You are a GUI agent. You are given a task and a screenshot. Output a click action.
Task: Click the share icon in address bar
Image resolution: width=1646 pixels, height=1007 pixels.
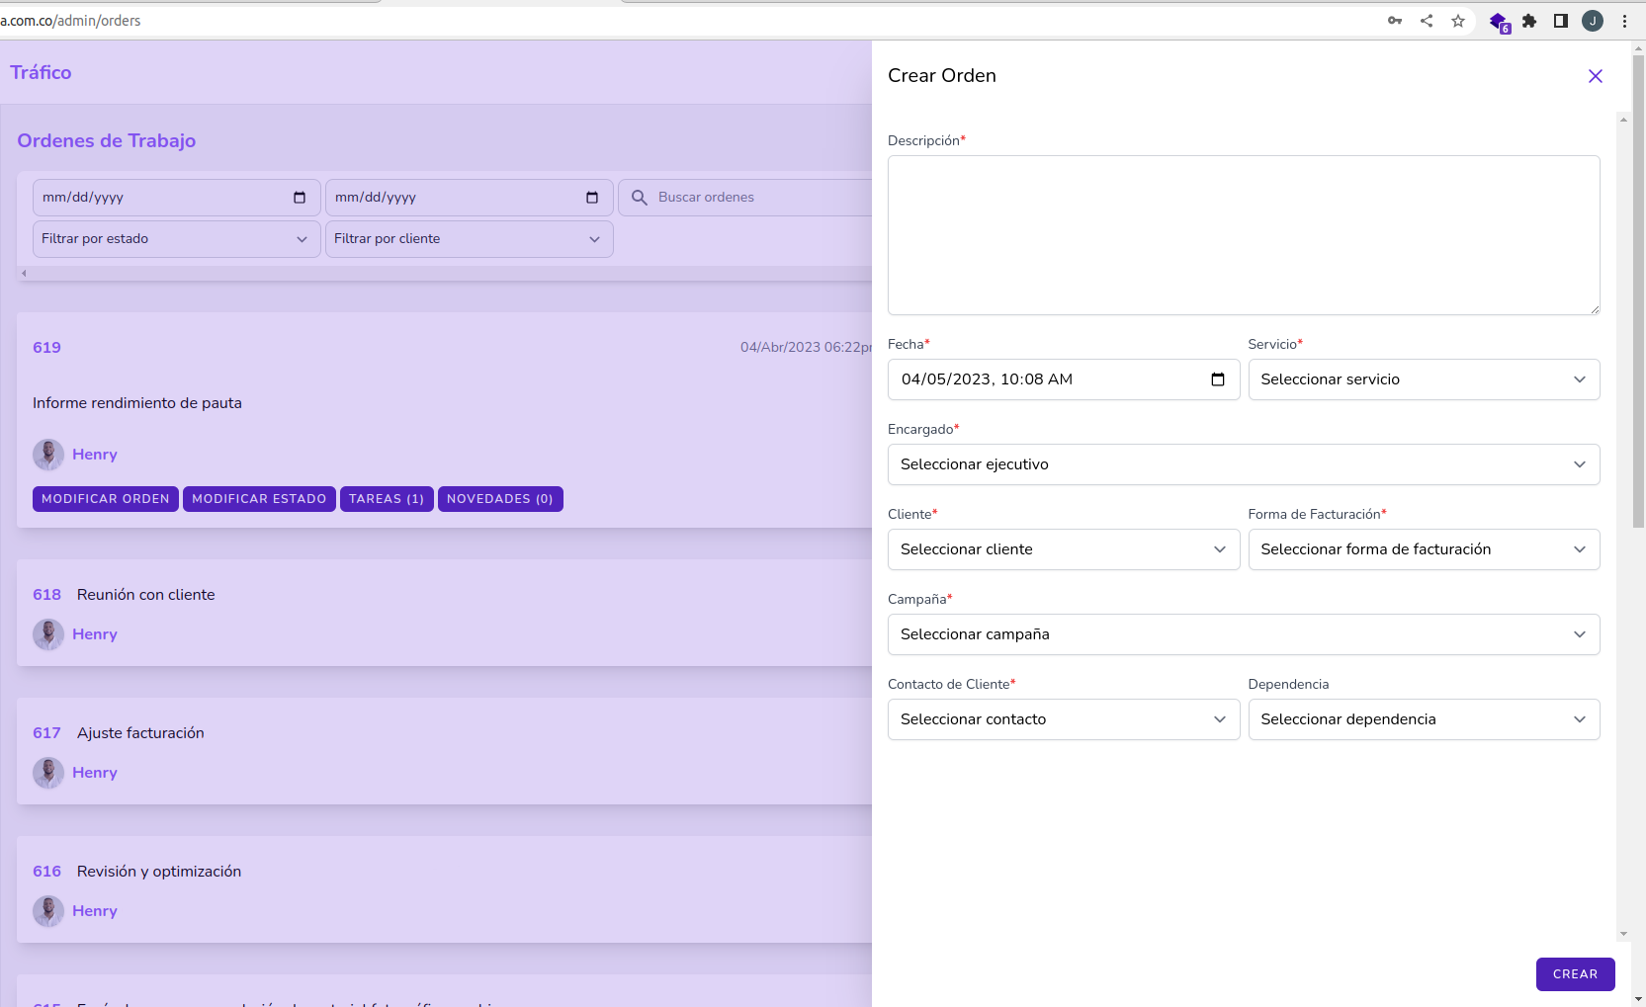pos(1426,21)
